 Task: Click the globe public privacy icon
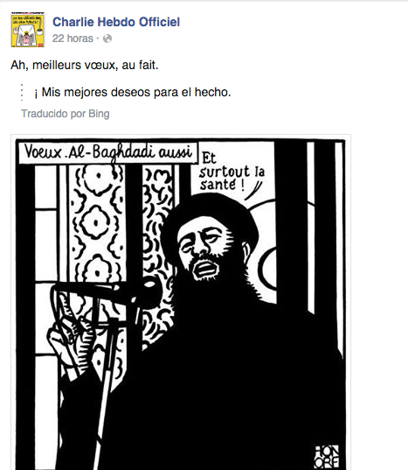(107, 39)
